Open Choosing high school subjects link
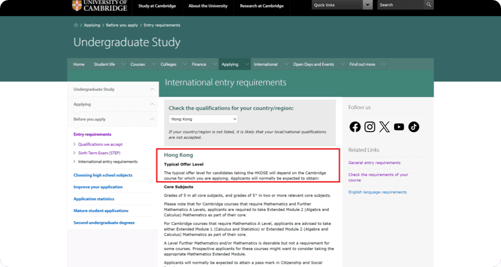This screenshot has height=267, width=501. coord(103,175)
